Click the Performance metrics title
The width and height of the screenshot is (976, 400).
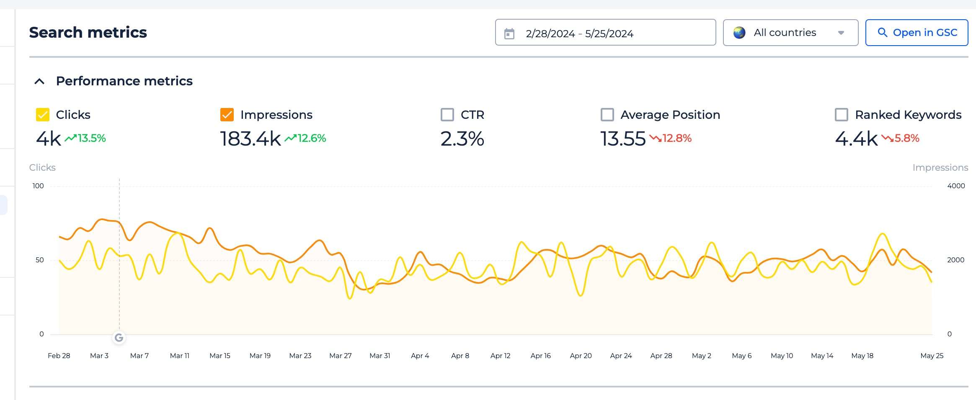[124, 81]
